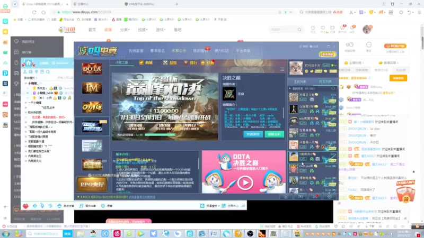
Task: Open the 战绩 match records tab
Action: tap(170, 62)
